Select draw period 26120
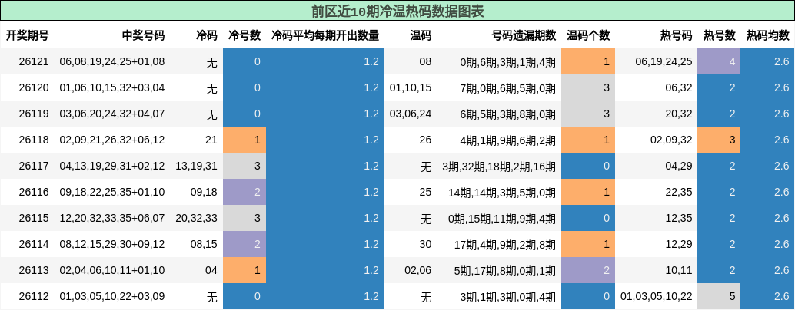This screenshot has height=310, width=795. [34, 88]
